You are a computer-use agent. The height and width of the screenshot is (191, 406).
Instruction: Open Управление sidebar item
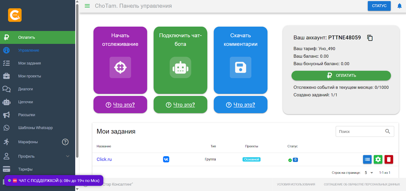coord(38,50)
